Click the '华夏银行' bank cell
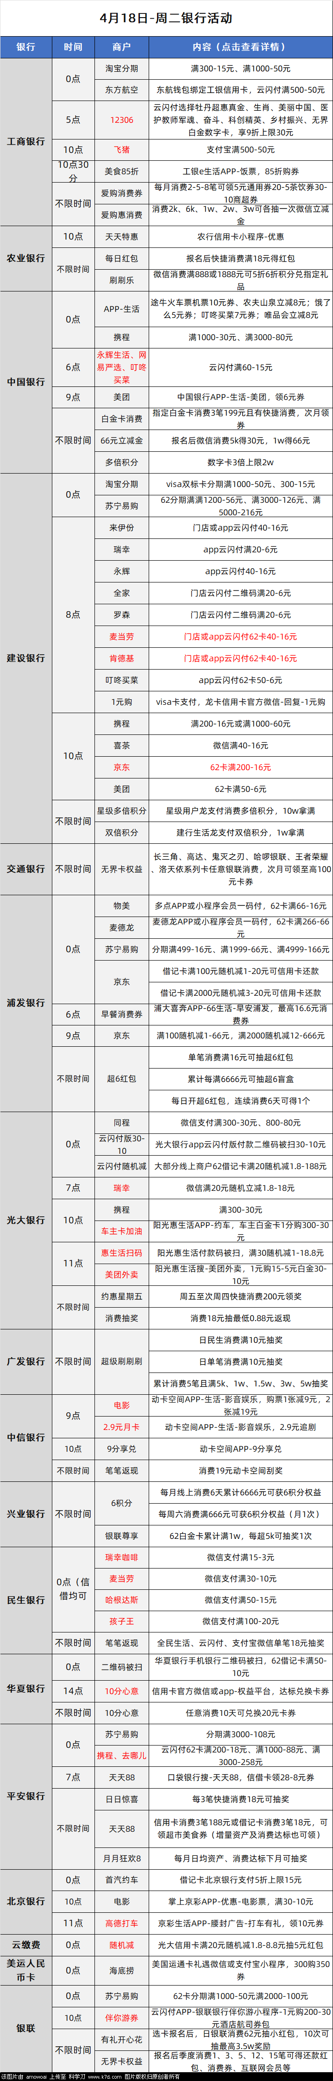333x2081 pixels. (26, 1689)
